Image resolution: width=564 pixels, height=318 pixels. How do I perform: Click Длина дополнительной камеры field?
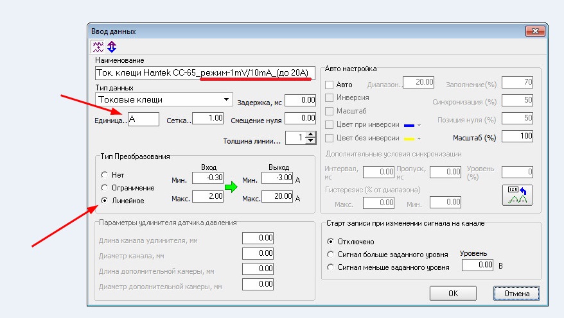pos(258,269)
